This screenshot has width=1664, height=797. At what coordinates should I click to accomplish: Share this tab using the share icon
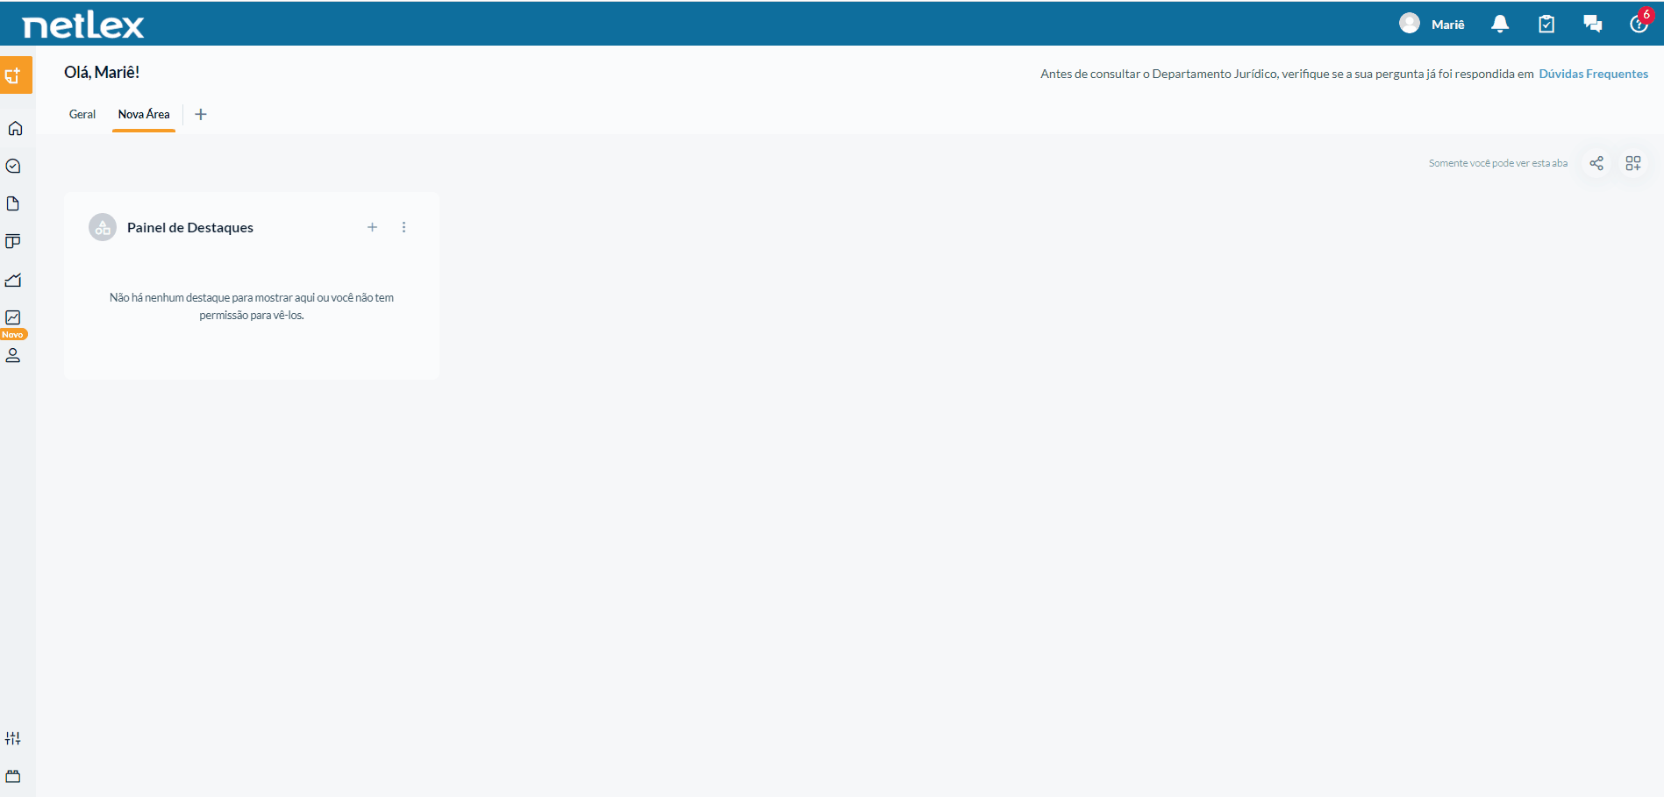(x=1596, y=163)
